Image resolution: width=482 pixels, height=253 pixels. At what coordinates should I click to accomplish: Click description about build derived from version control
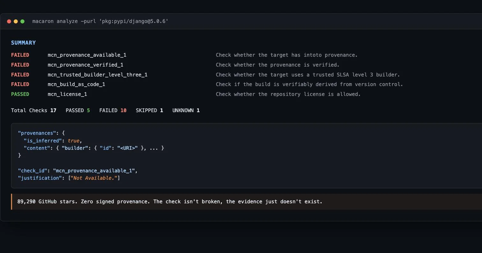point(309,84)
